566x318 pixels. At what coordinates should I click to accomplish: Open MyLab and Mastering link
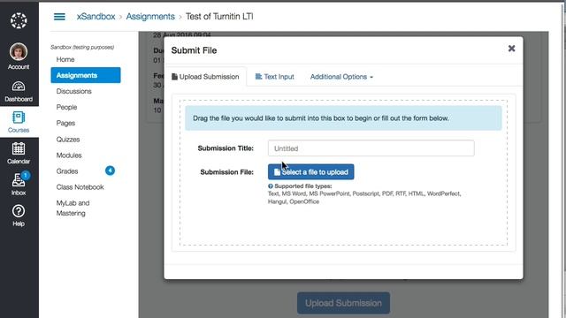click(x=73, y=208)
